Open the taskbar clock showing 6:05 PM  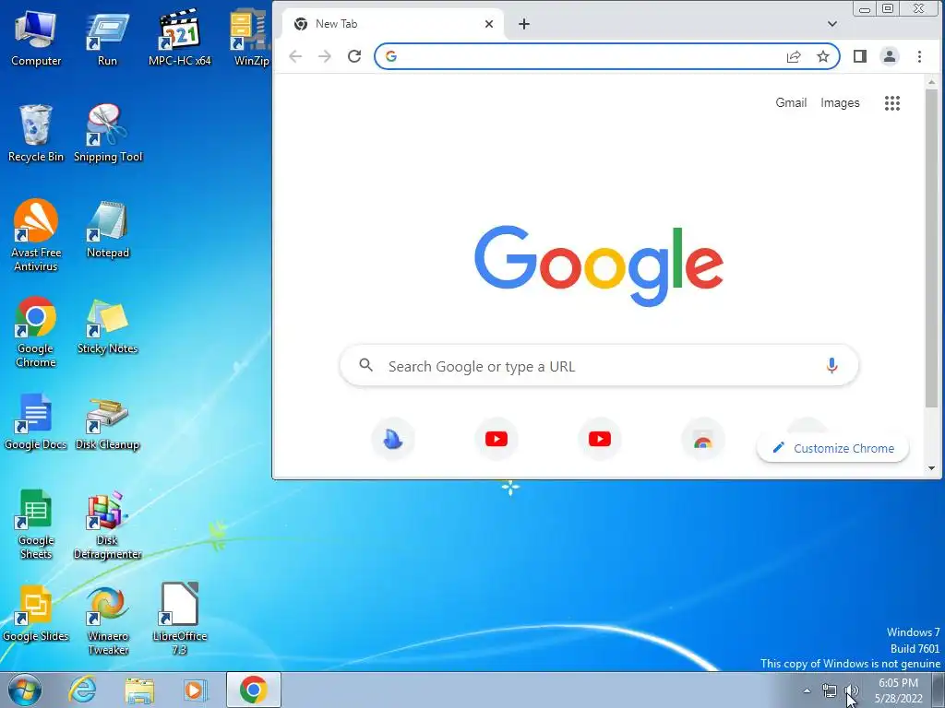point(898,690)
